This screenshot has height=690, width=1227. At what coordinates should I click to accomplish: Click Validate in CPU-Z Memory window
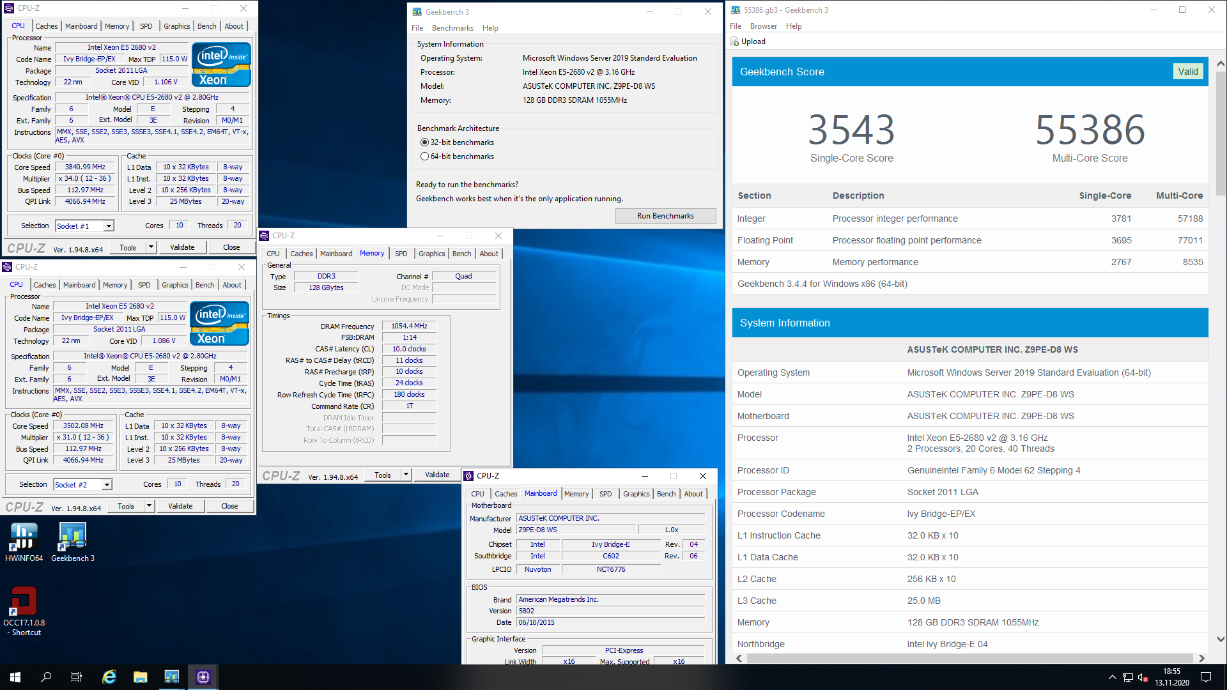coord(437,475)
